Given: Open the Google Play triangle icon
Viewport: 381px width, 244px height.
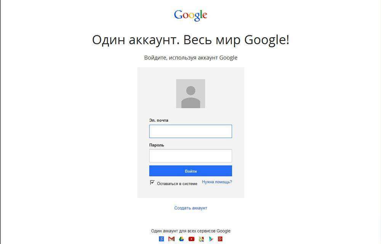Looking at the screenshot, I should [211, 239].
